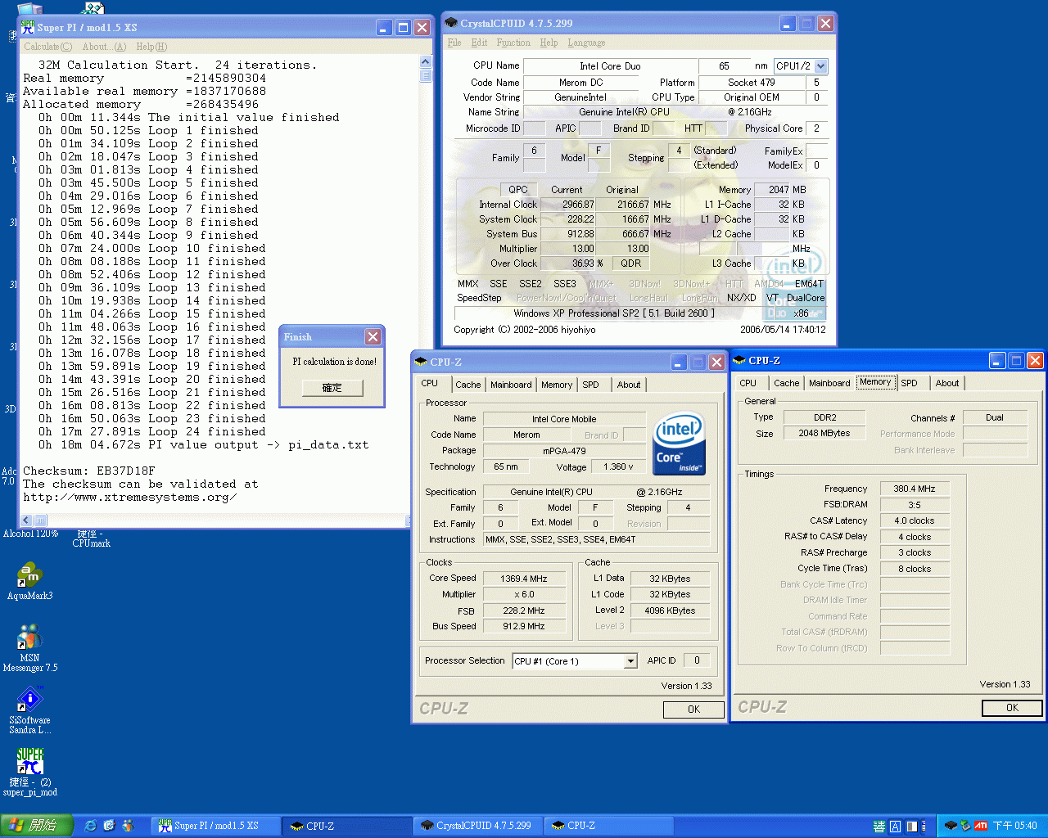This screenshot has height=838, width=1048.
Task: Click the Bus Speed 912.9 MHz field
Action: pyautogui.click(x=525, y=627)
